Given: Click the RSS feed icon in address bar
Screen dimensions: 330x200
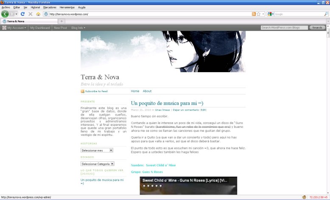Looking at the screenshot, I should tap(254, 14).
